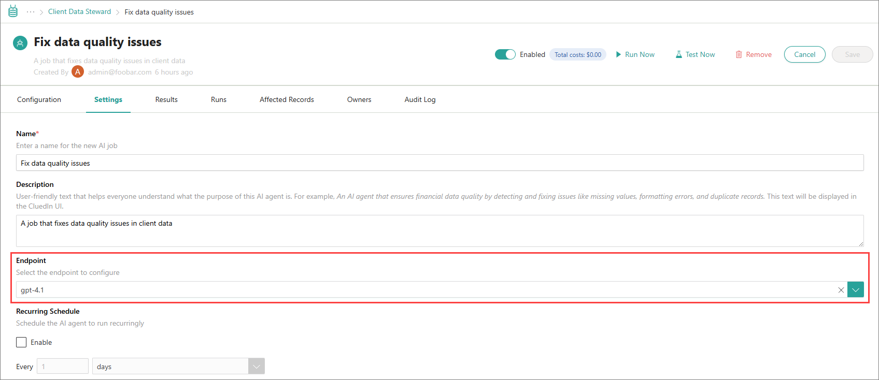
Task: Go to the Audit Log tab
Action: [420, 99]
